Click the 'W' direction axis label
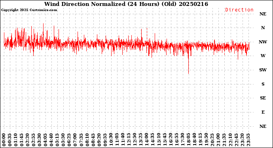The image size is (273, 148). pos(263,56)
